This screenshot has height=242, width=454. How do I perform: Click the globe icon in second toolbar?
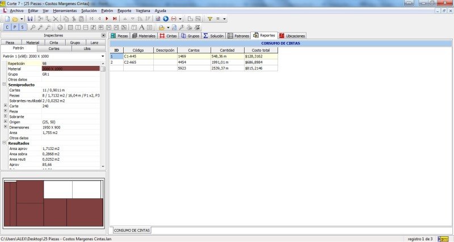(60, 27)
